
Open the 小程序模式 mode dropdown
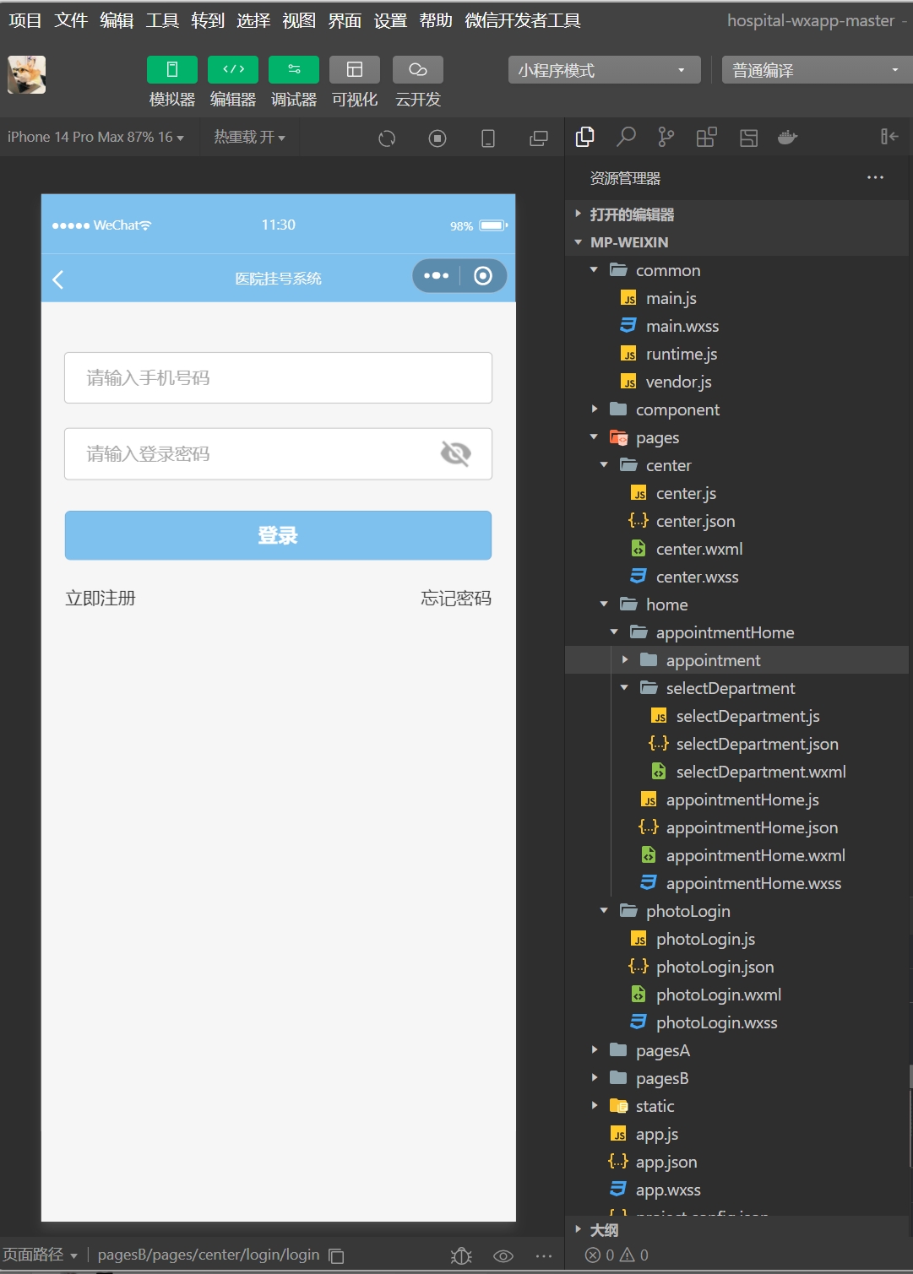tap(605, 70)
